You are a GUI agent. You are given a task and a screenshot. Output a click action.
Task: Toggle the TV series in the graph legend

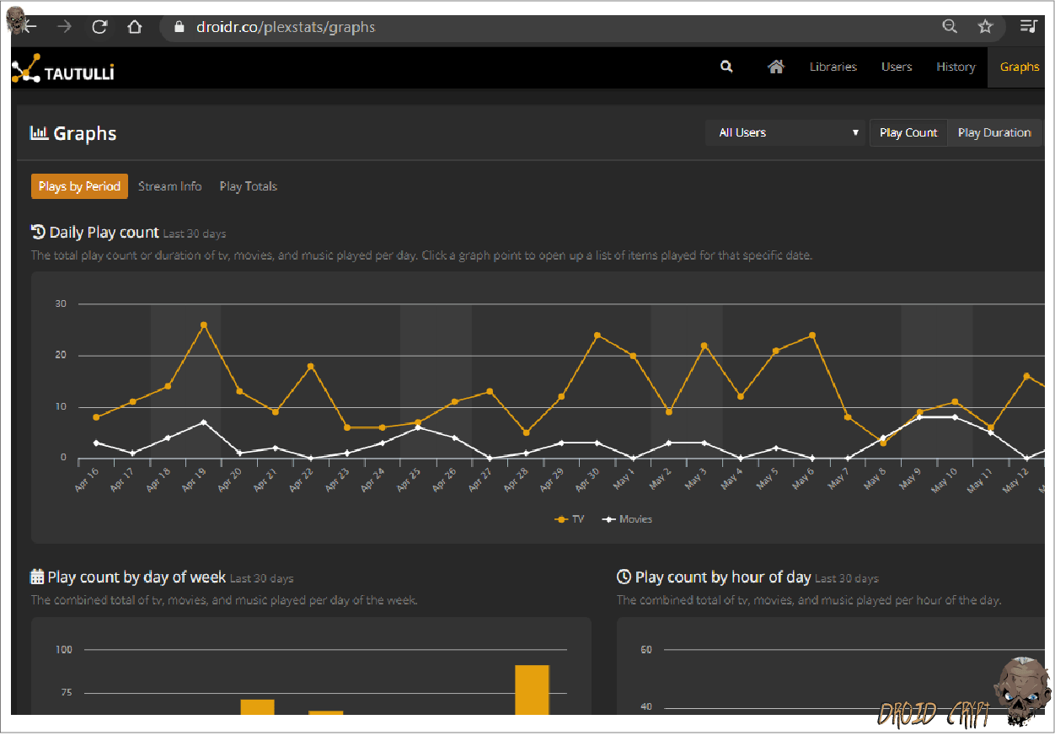point(569,518)
